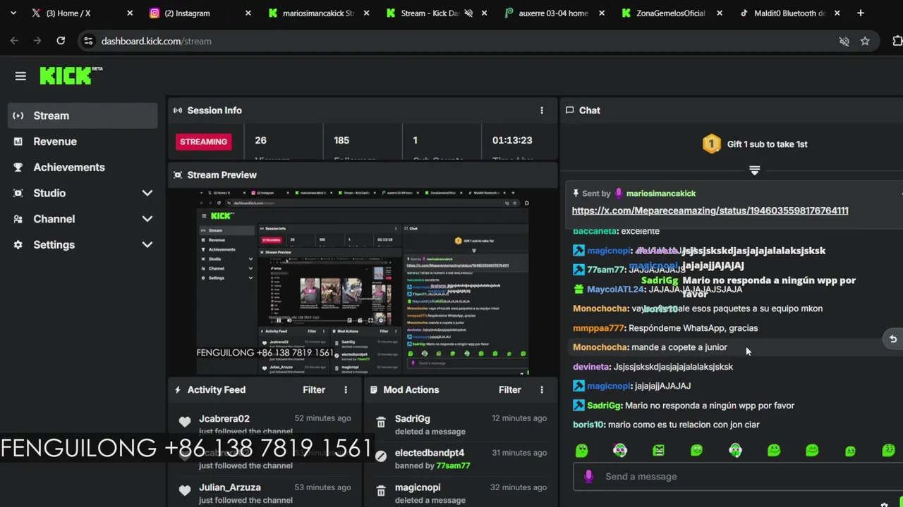The height and width of the screenshot is (507, 903).
Task: Collapse the chat leaderboard banner arrow
Action: click(x=754, y=170)
